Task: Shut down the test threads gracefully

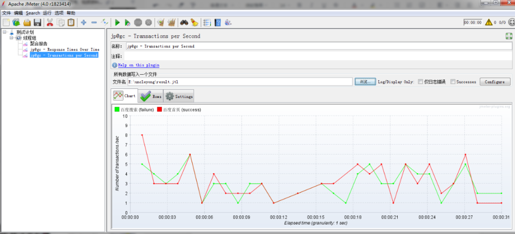Action: [x=148, y=22]
